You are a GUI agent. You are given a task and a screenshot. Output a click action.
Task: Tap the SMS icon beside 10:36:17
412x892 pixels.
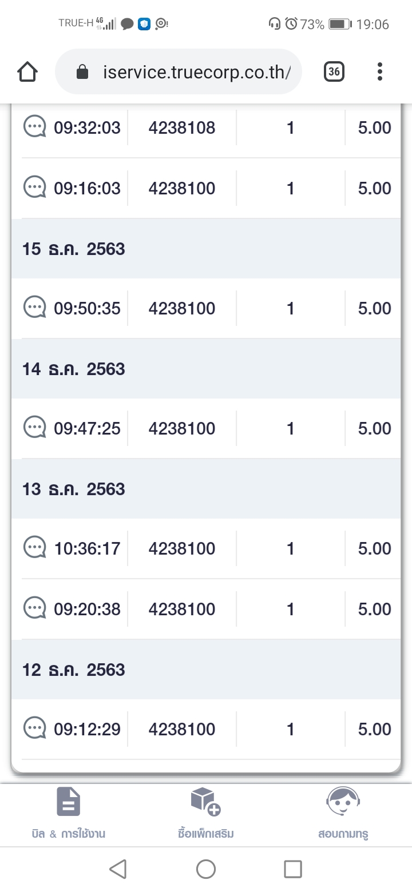pos(34,547)
